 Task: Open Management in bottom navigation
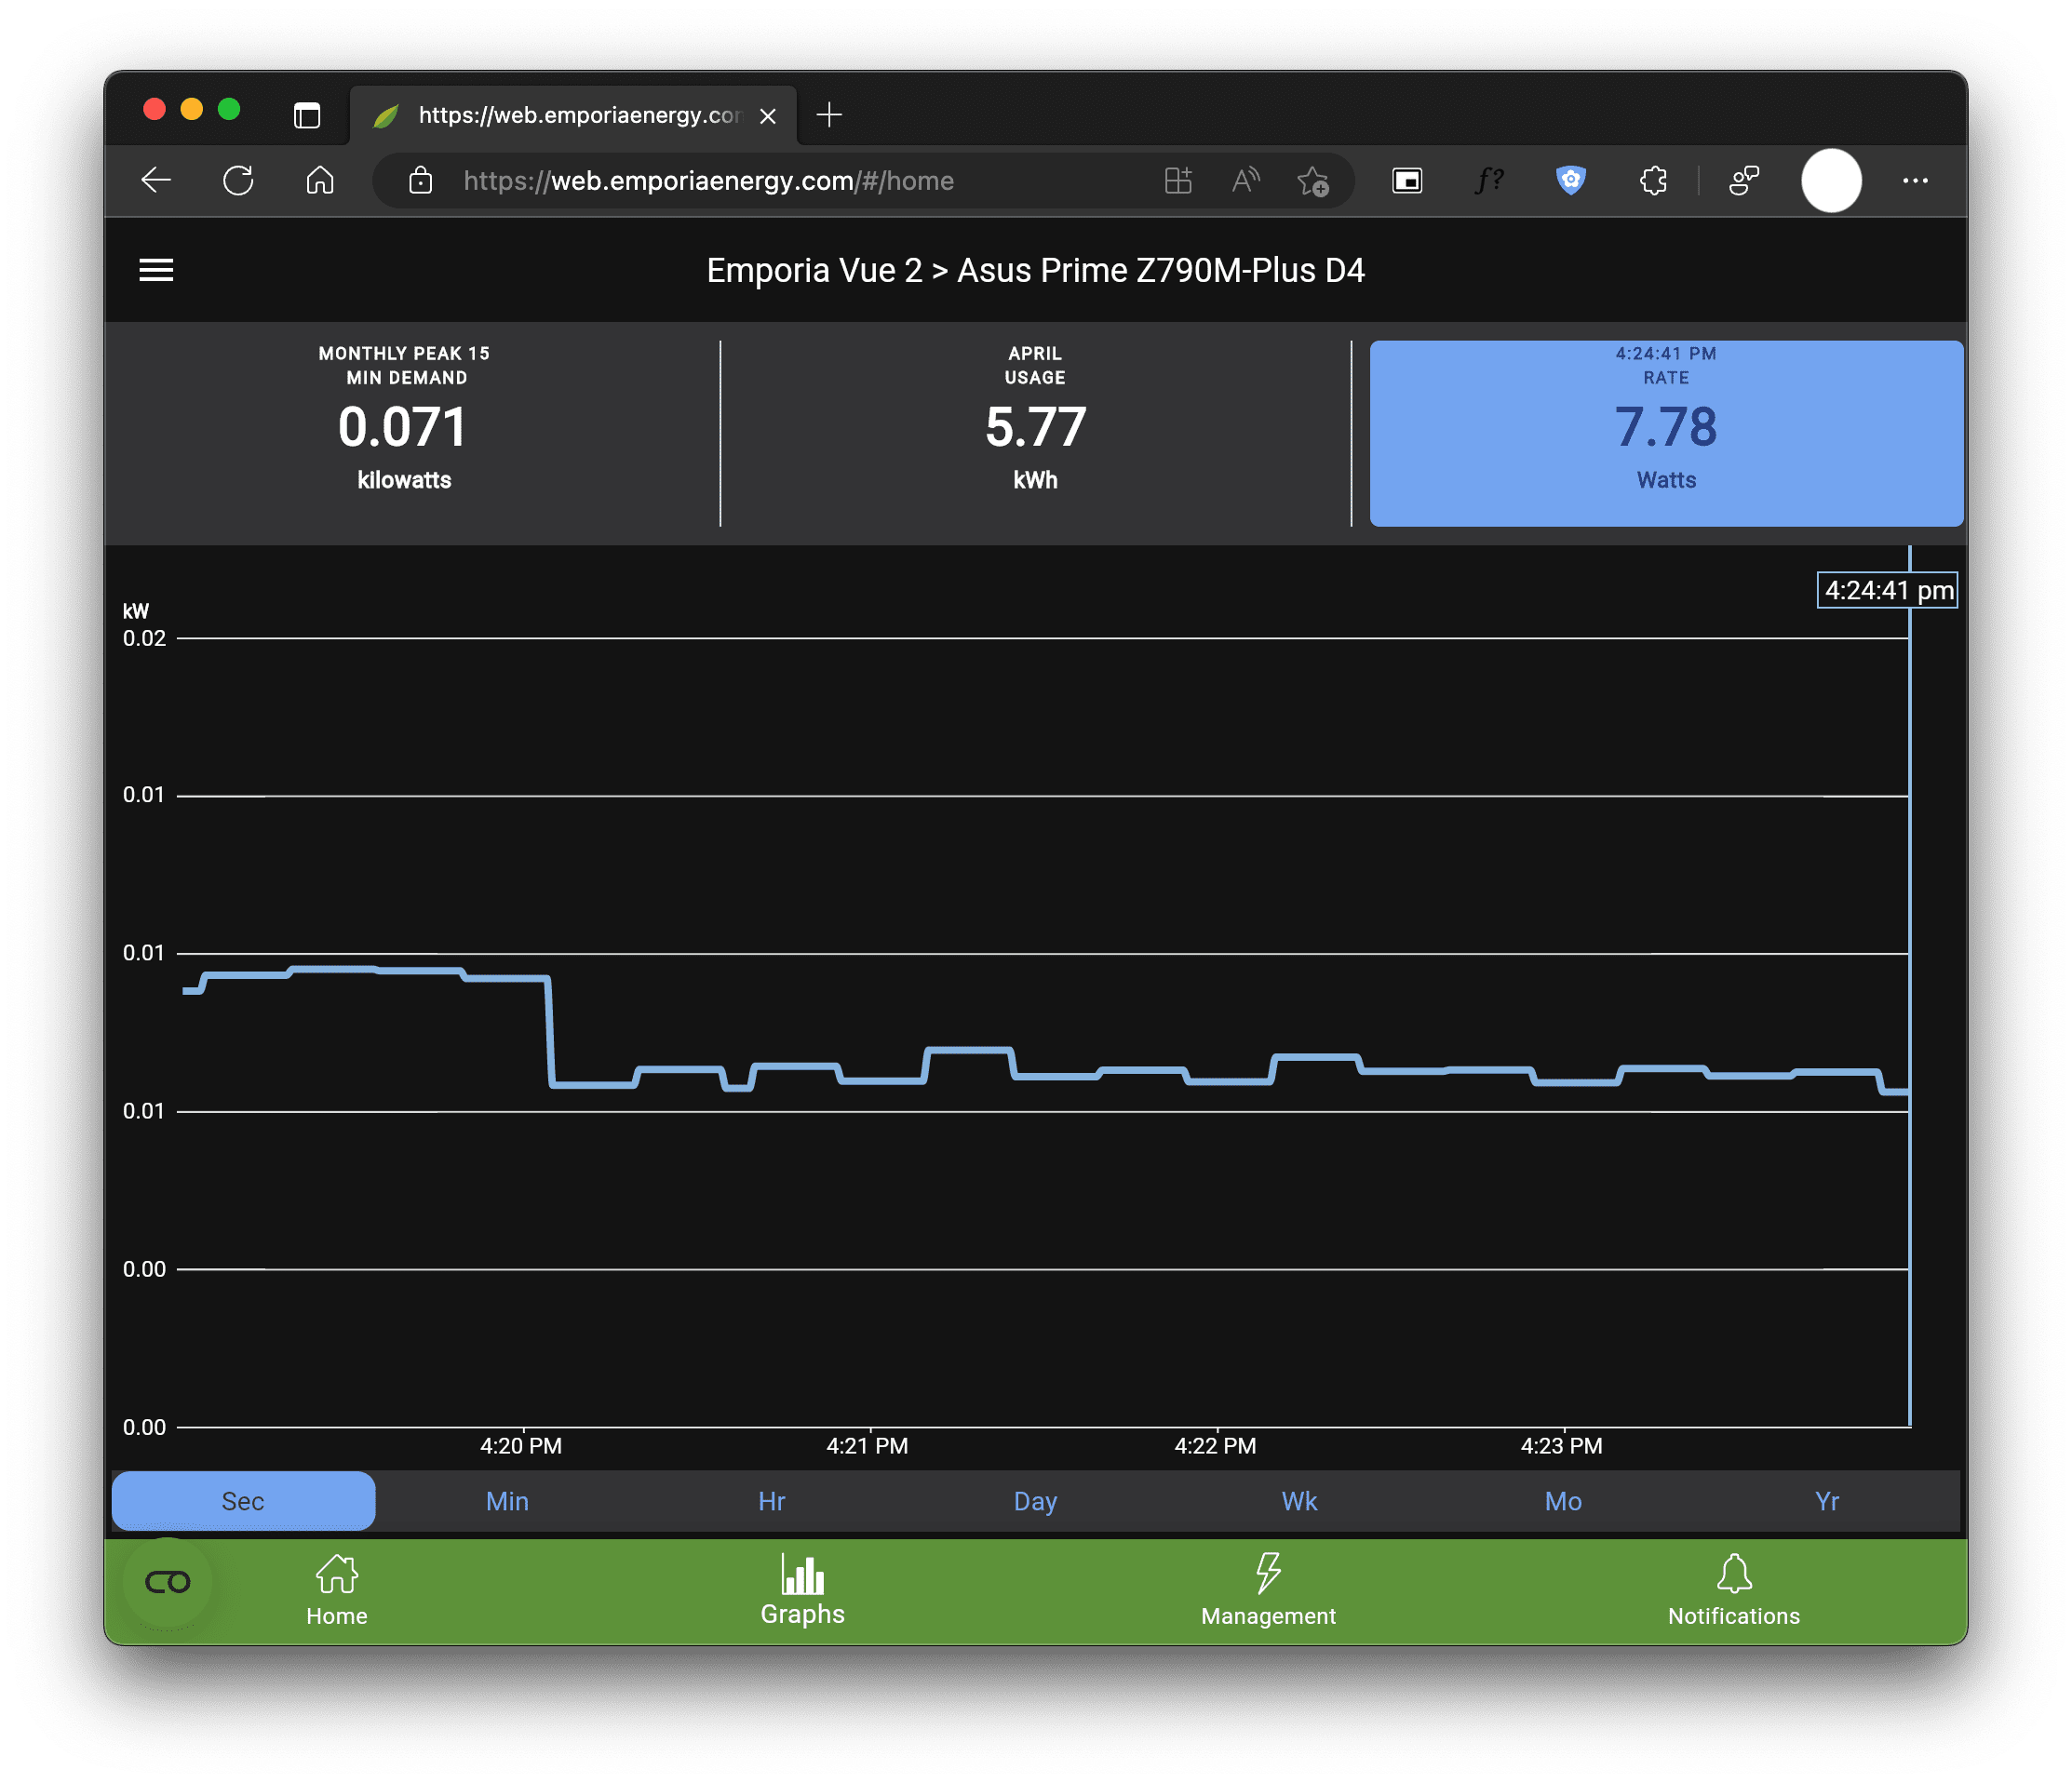tap(1268, 1591)
